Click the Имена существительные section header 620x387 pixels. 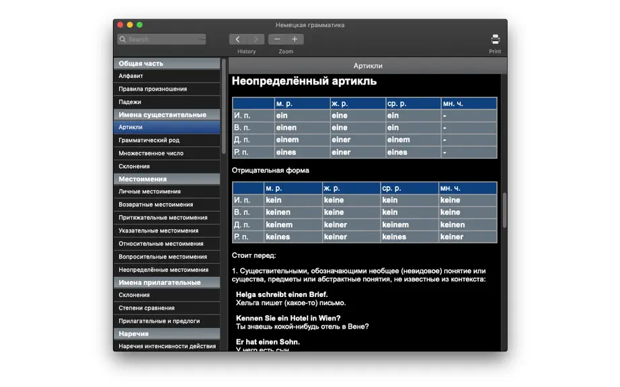(x=167, y=114)
